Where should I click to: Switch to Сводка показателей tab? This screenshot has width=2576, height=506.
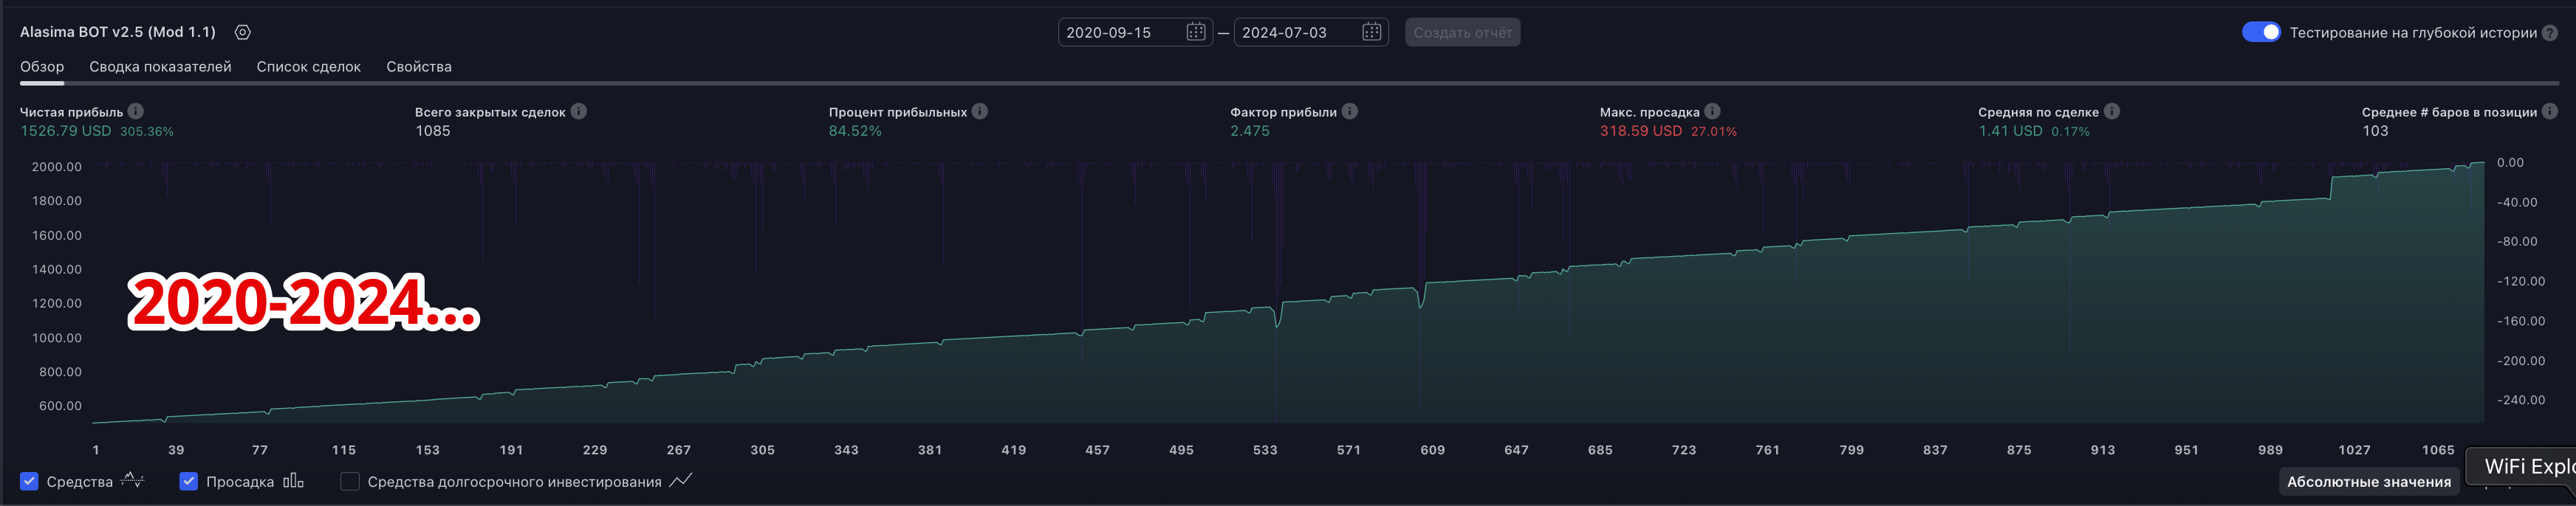pos(160,66)
